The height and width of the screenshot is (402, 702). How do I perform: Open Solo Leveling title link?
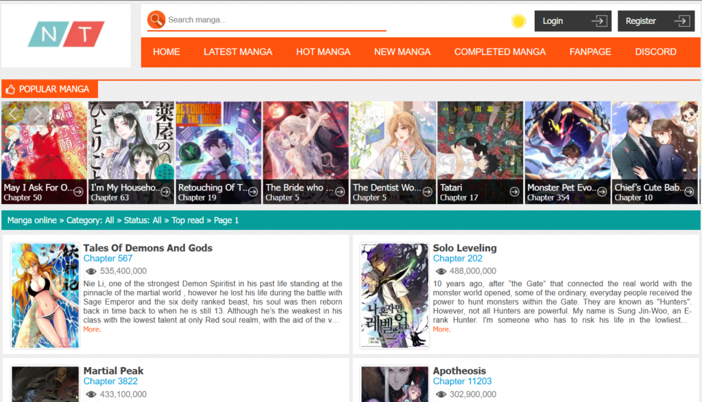coord(465,248)
